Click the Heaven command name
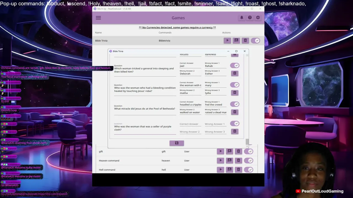The width and height of the screenshot is (353, 198). coord(109,161)
